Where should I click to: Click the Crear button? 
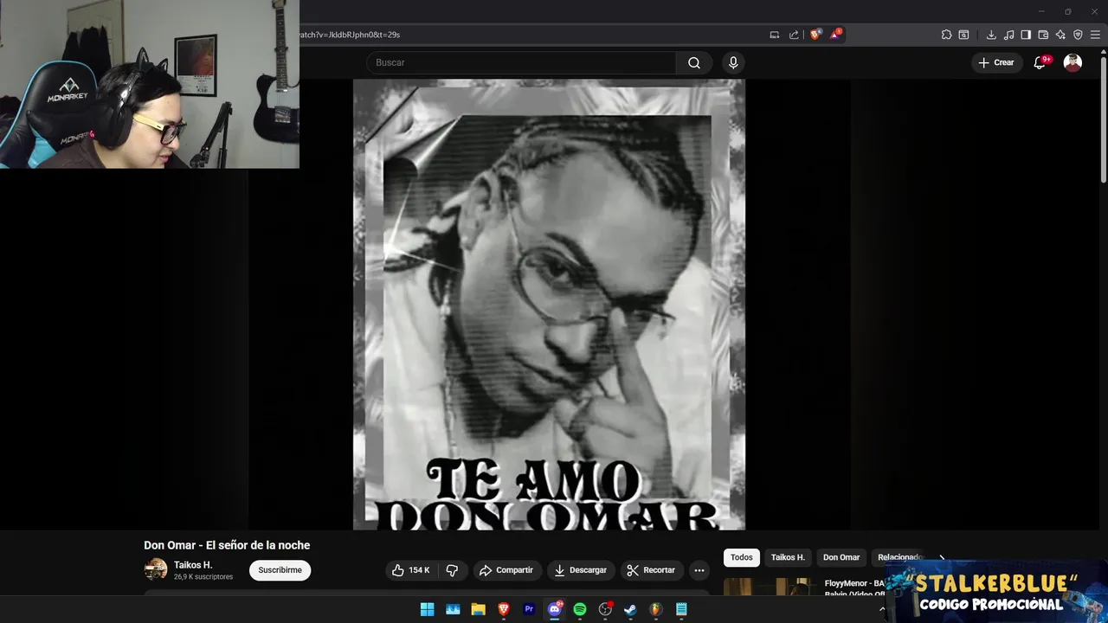[995, 62]
